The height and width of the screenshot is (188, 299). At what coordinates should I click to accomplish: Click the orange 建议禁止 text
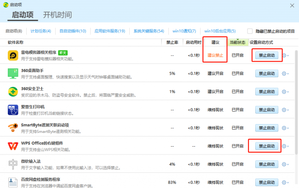click(x=215, y=56)
